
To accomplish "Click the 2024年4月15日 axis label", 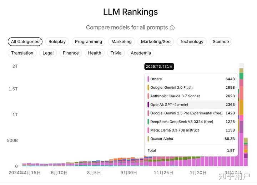I will pos(25,173).
